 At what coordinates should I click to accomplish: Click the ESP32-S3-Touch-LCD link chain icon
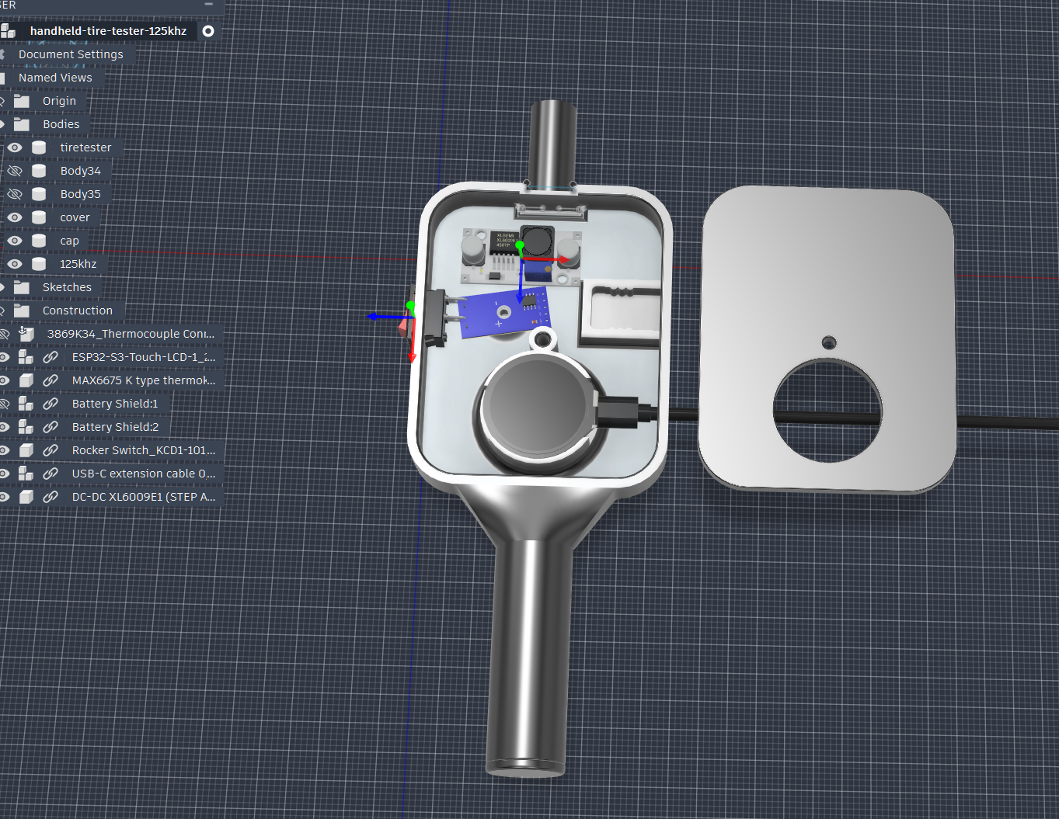pyautogui.click(x=51, y=357)
